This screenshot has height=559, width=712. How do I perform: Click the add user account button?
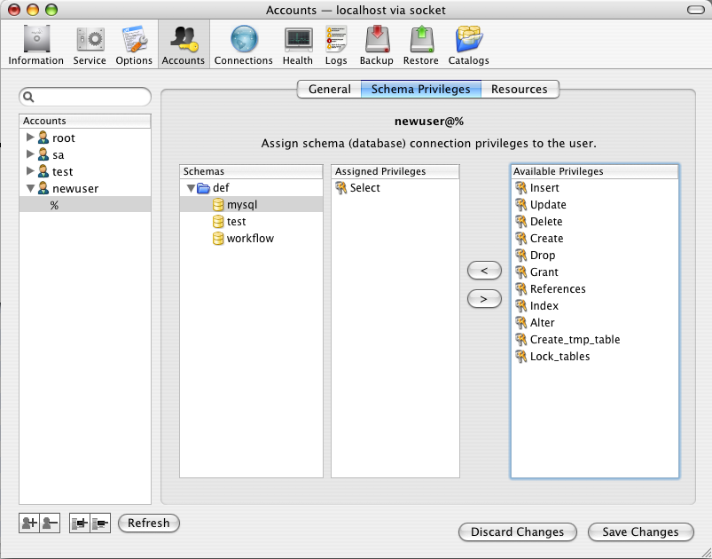28,524
